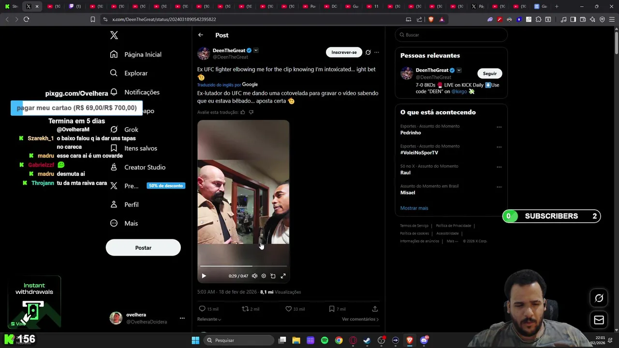619x348 pixels.
Task: Click the repost icon with 2 mil
Action: coord(245,309)
